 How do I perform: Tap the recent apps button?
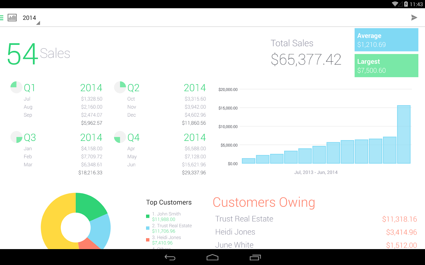pyautogui.click(x=256, y=257)
